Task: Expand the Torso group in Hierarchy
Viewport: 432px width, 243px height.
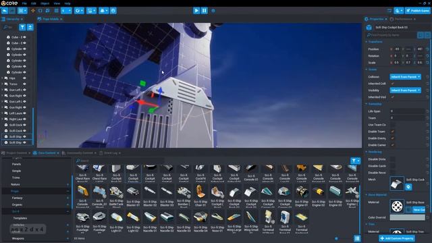Action: (3, 84)
